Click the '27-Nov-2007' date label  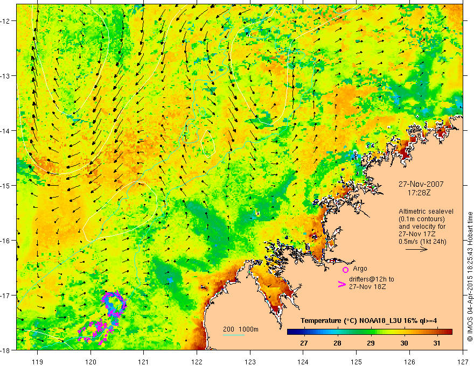(421, 184)
